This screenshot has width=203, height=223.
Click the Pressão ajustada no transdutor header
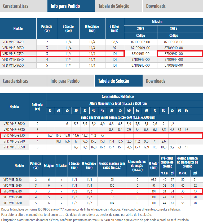pyautogui.click(x=188, y=162)
